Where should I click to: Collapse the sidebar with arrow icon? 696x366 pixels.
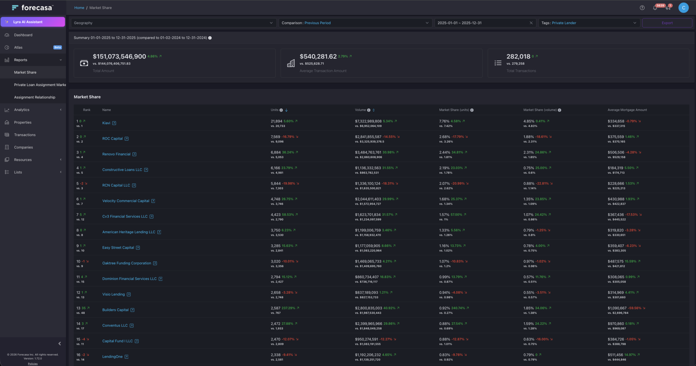(60, 344)
